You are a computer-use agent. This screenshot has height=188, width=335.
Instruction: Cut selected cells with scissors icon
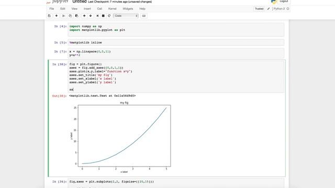(x=64, y=16)
